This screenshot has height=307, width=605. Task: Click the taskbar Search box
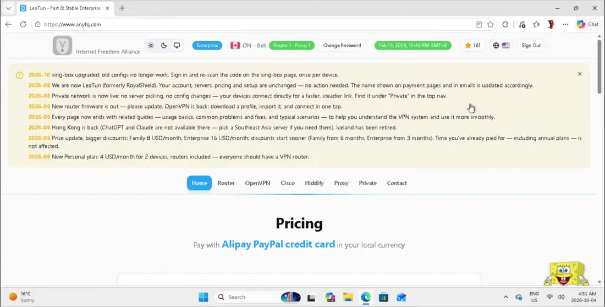(x=258, y=297)
